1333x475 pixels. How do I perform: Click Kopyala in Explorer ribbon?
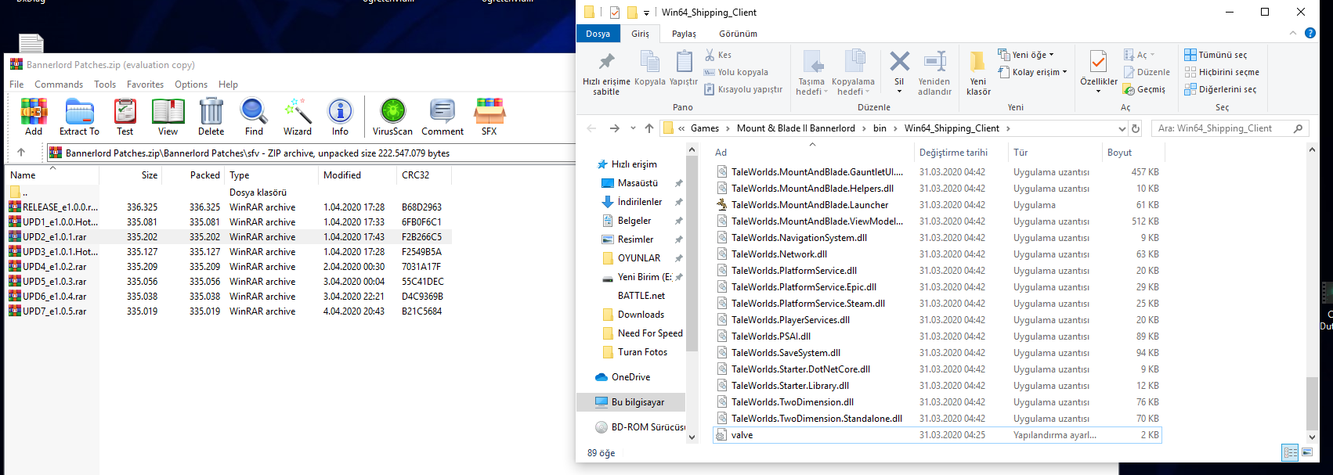point(650,68)
